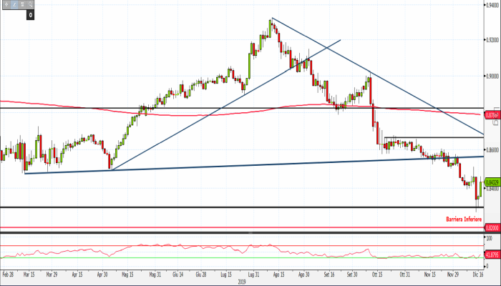Activate the magnifier zoom tool
This screenshot has height=286, width=501.
coord(30,4)
